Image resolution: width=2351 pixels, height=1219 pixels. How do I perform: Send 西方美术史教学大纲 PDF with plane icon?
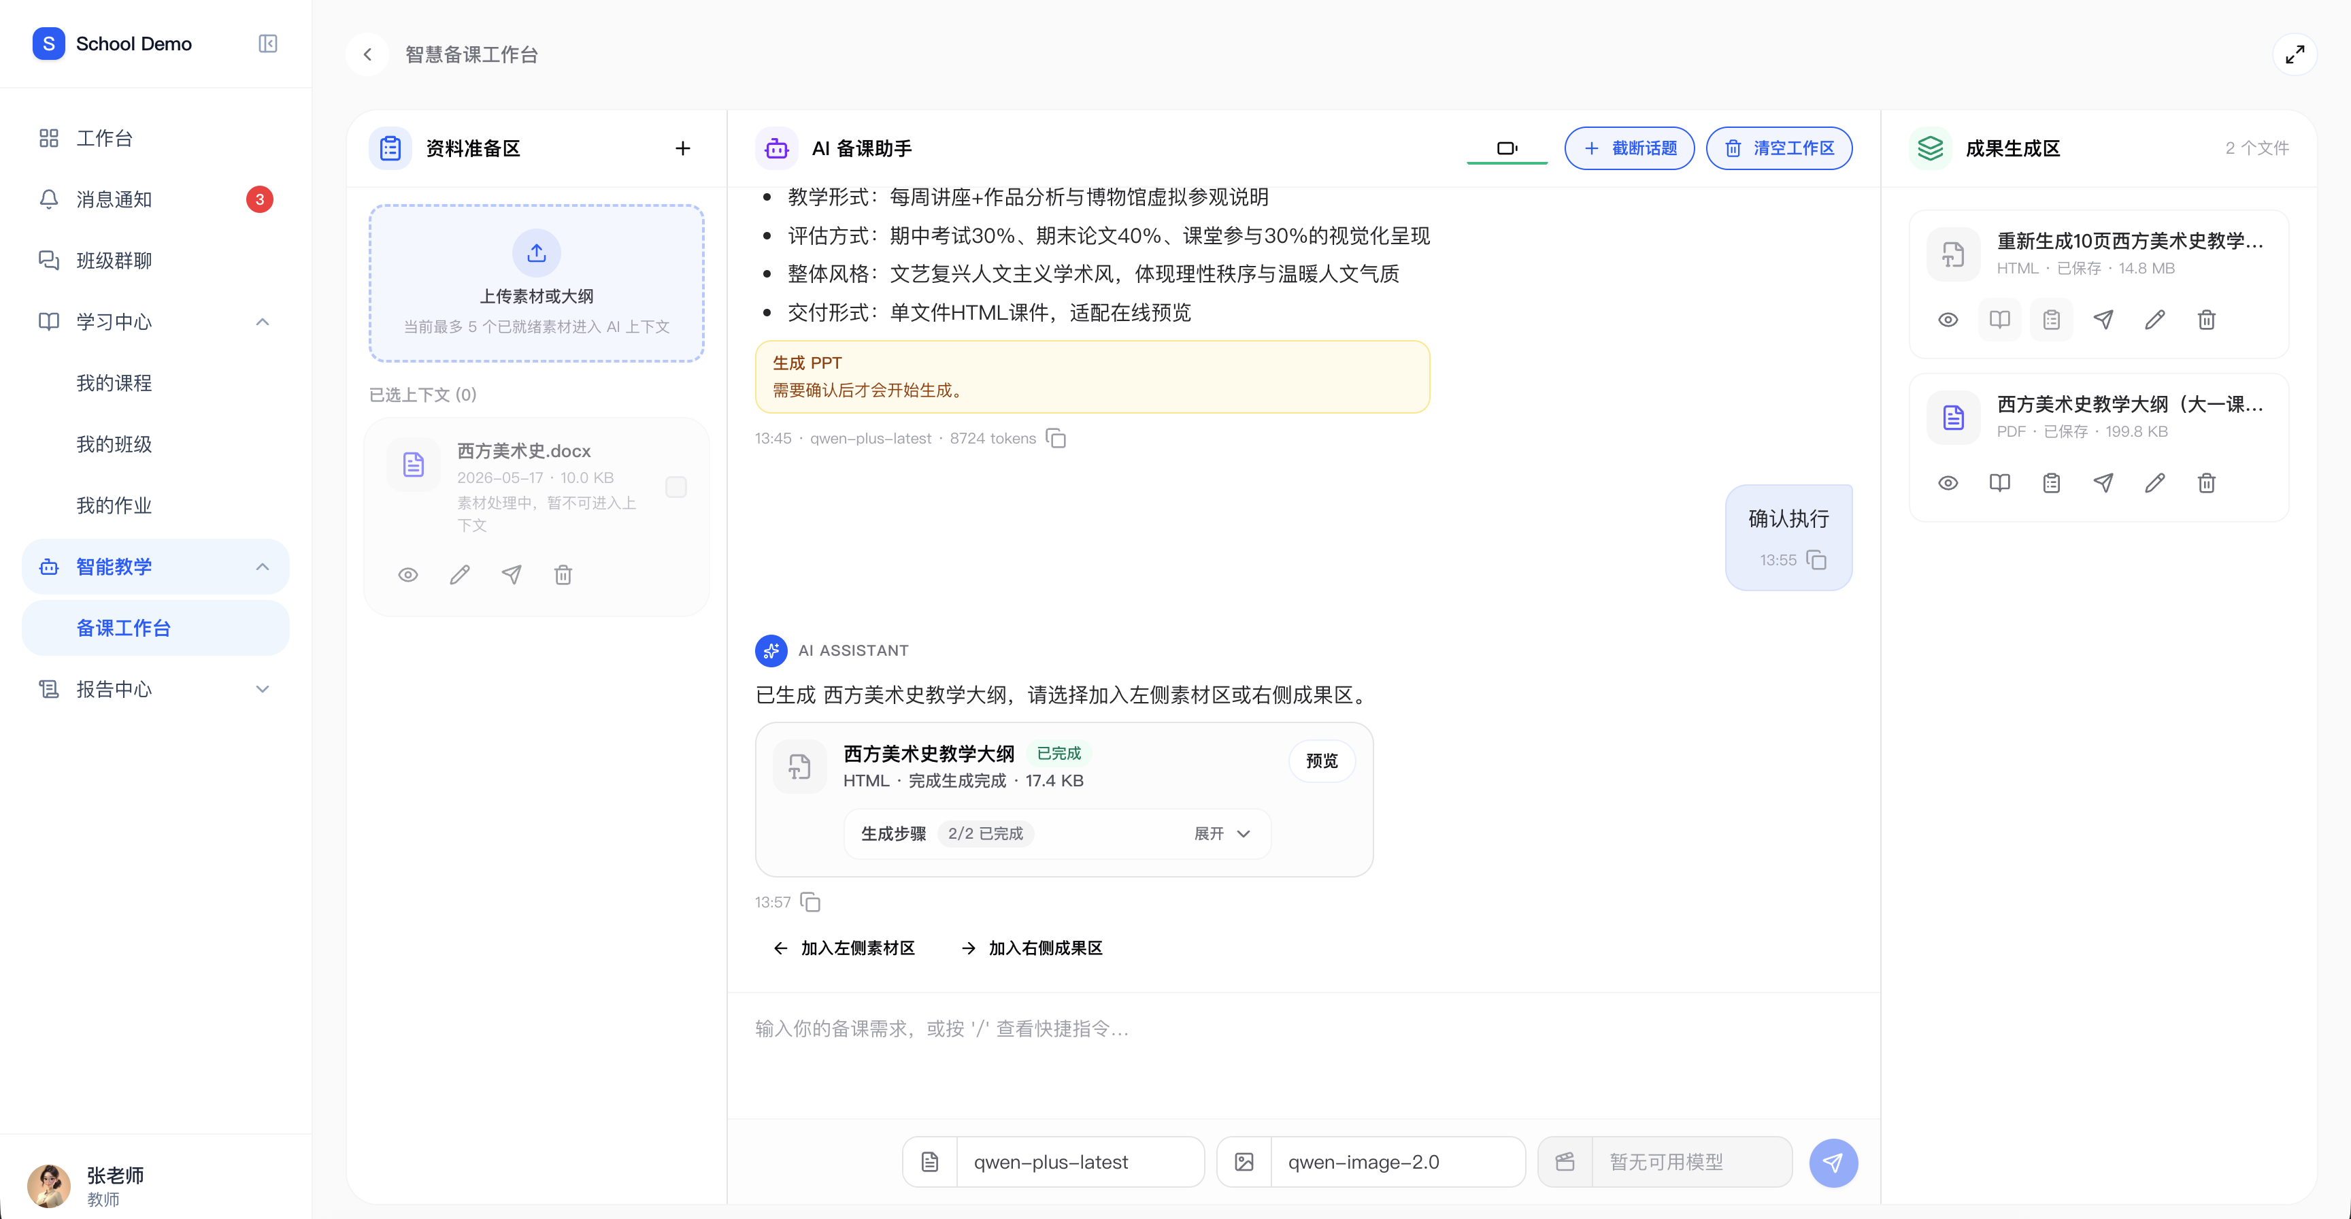point(2103,484)
